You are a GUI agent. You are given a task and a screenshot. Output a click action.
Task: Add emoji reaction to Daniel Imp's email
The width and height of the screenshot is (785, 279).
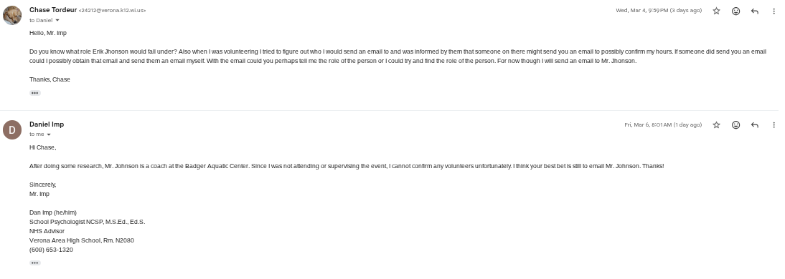736,124
